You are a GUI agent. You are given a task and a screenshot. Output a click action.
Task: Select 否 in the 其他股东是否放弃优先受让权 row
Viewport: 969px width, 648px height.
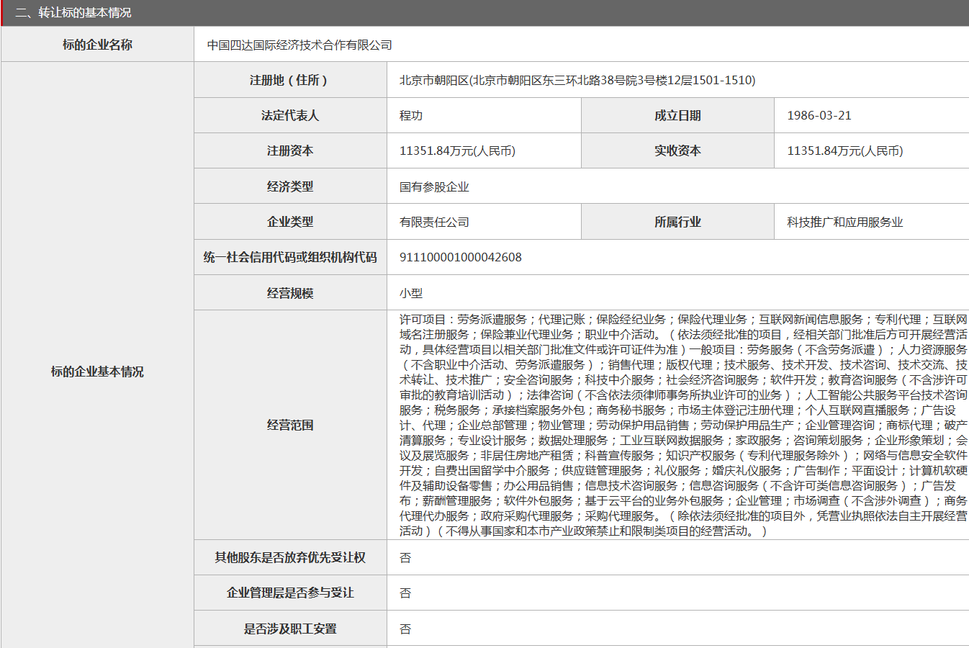coord(405,557)
